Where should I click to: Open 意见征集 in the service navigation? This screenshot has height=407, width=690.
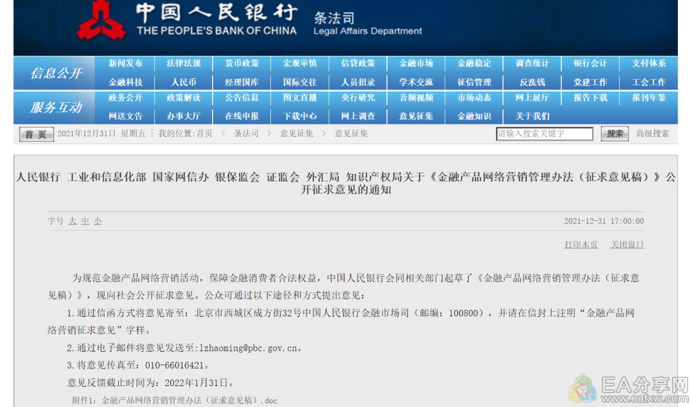(x=416, y=116)
